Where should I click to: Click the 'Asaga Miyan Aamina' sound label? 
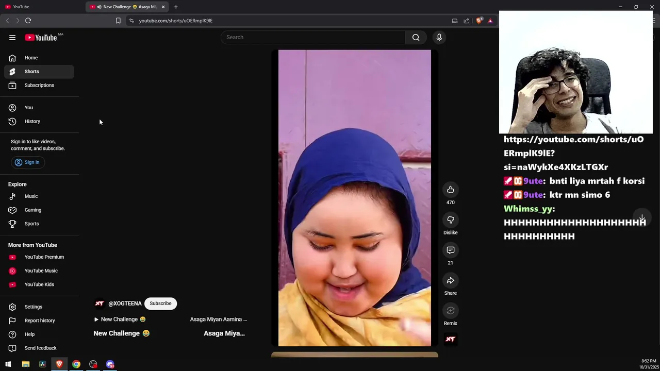[219, 319]
